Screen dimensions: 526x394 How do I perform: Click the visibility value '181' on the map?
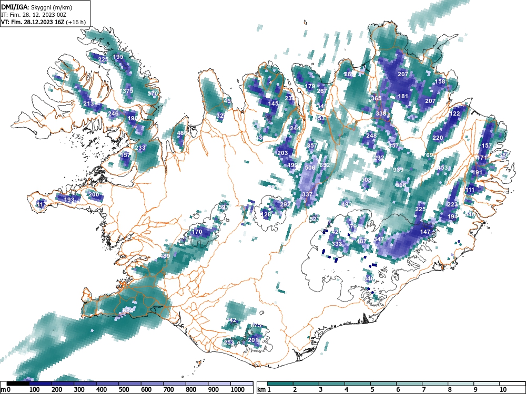403,96
